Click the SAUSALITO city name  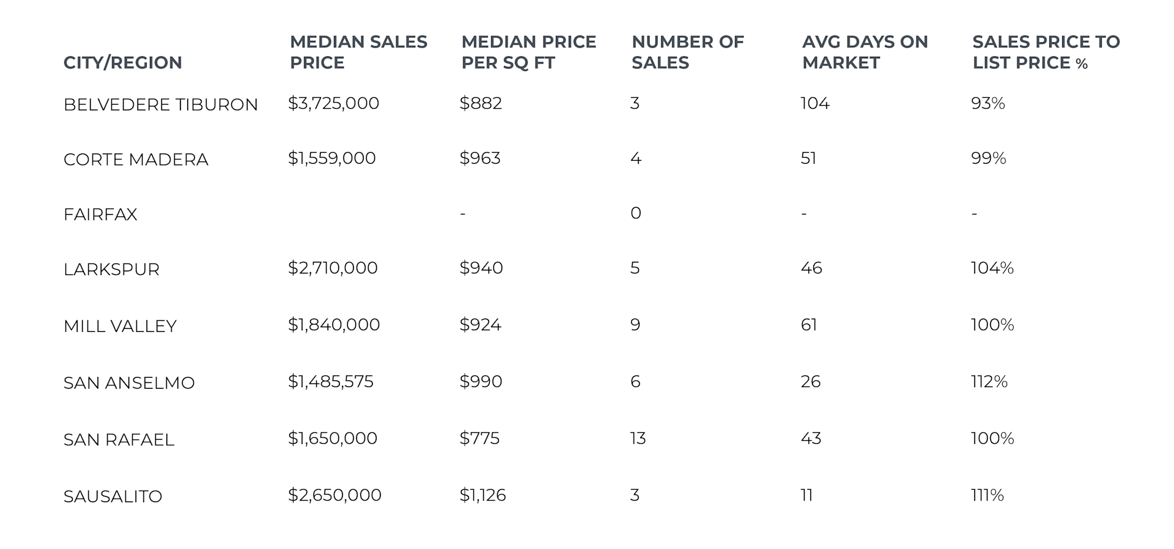113,496
